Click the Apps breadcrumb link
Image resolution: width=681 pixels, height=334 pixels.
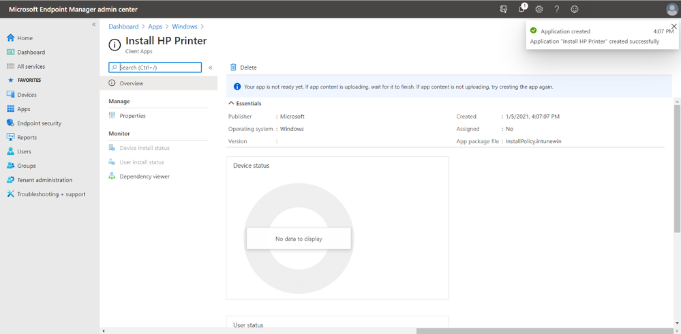coord(155,27)
